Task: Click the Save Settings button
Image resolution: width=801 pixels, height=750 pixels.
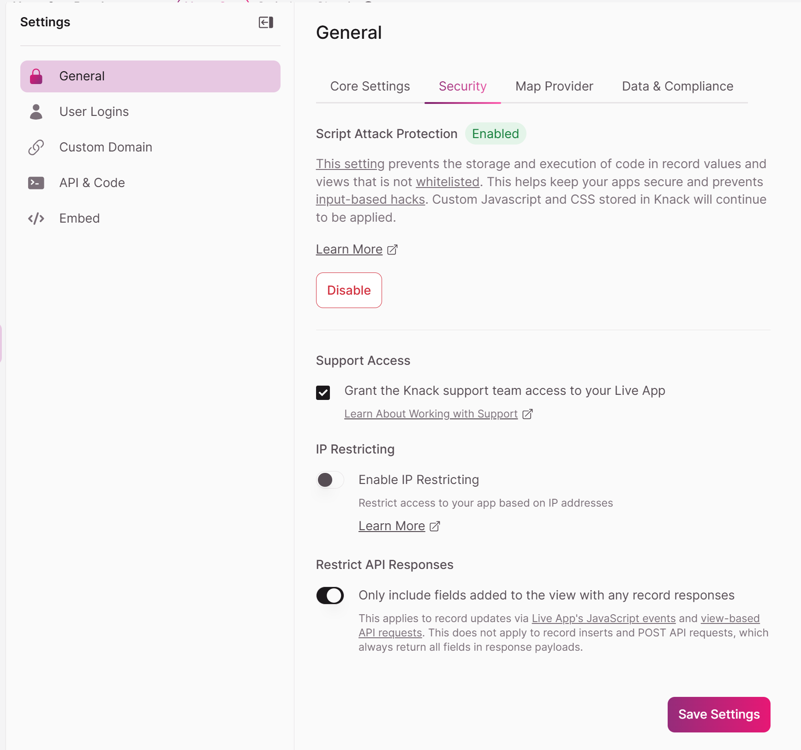Action: 719,714
